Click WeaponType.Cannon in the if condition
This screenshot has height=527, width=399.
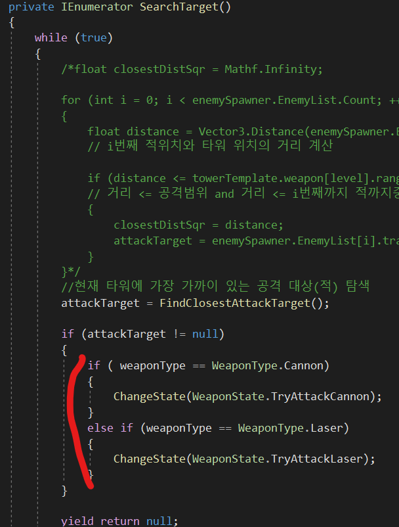(x=270, y=365)
